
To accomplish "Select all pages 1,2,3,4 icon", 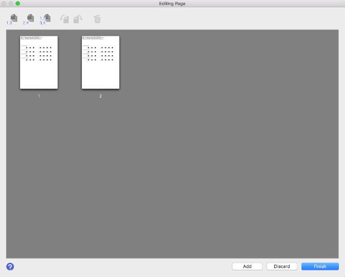I will (45, 20).
